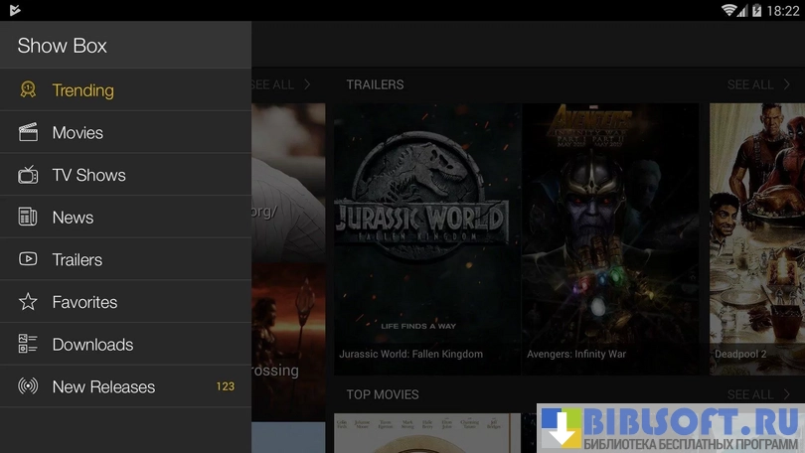Screen dimensions: 805x453
Task: Tap the TV Shows television icon
Action: pyautogui.click(x=28, y=175)
